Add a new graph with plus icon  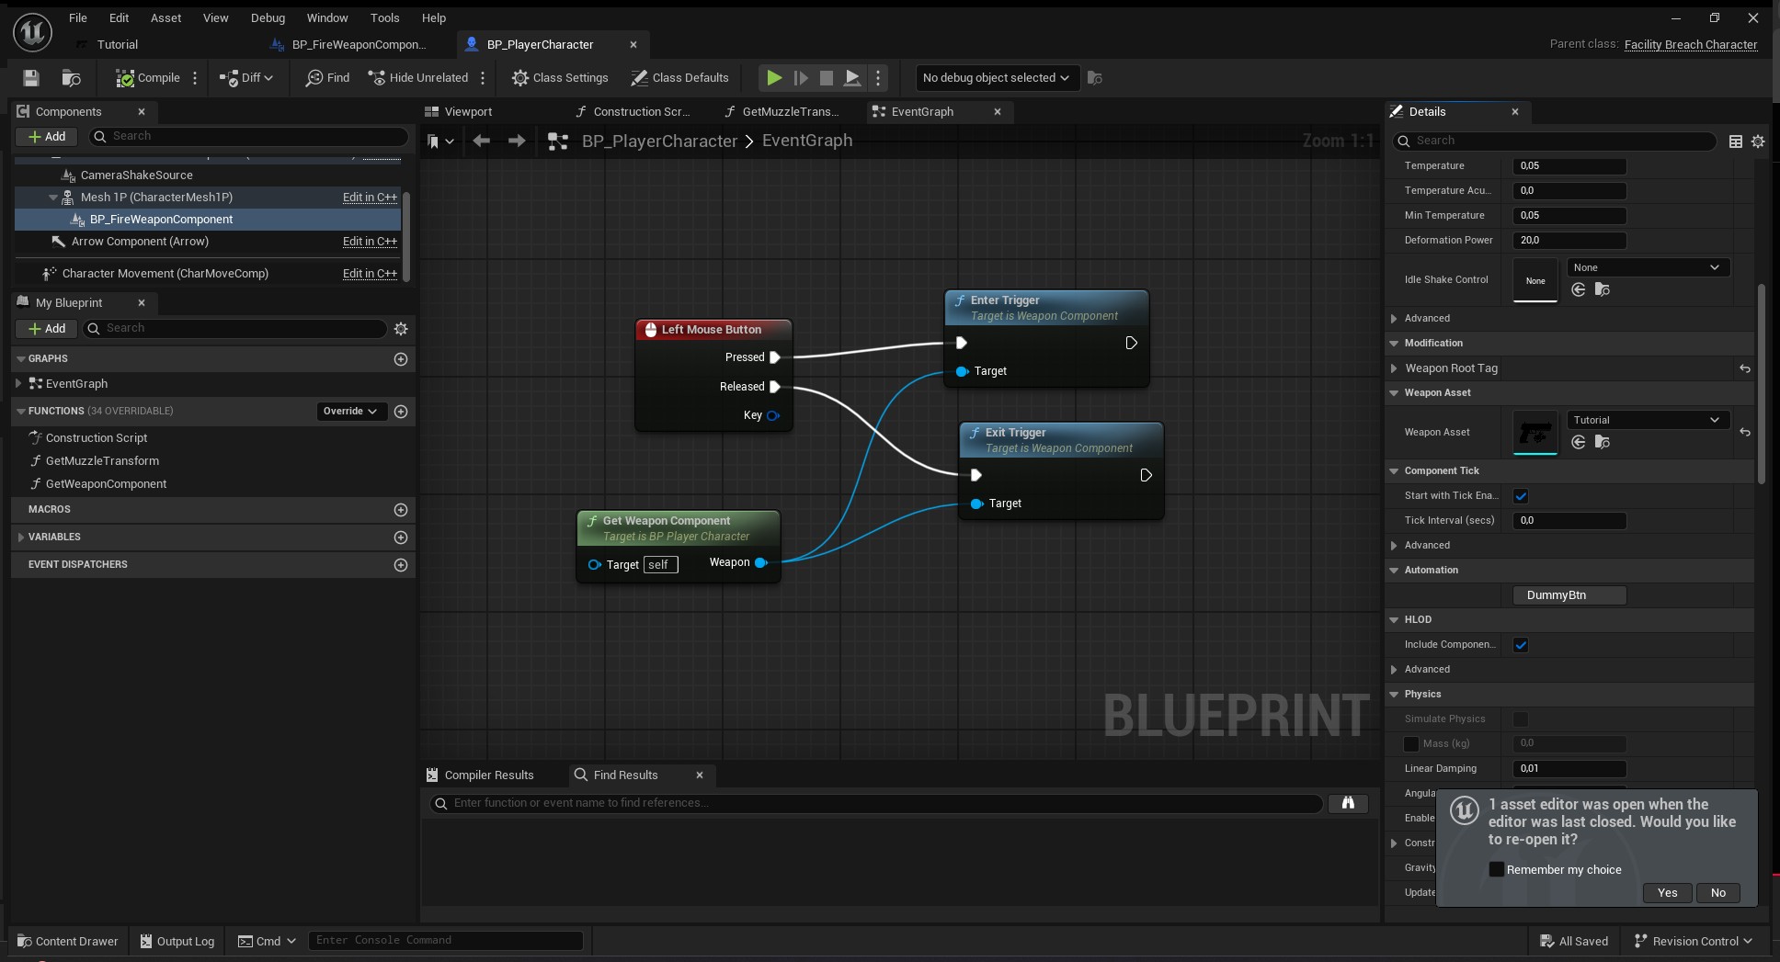(x=401, y=359)
